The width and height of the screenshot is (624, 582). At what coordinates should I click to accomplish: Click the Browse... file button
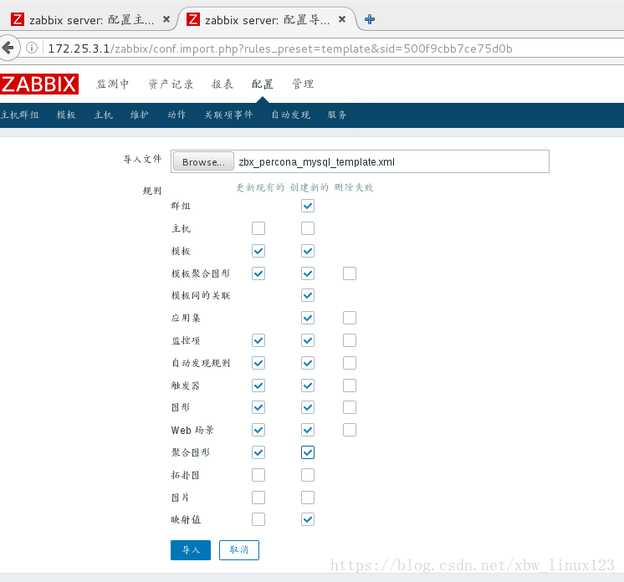coord(203,161)
